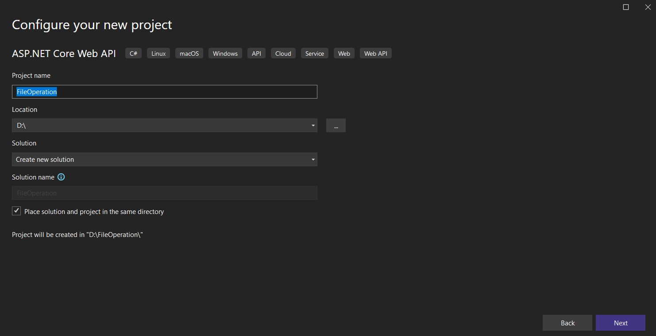Select the Windows tag badge
This screenshot has height=336, width=656.
[225, 53]
